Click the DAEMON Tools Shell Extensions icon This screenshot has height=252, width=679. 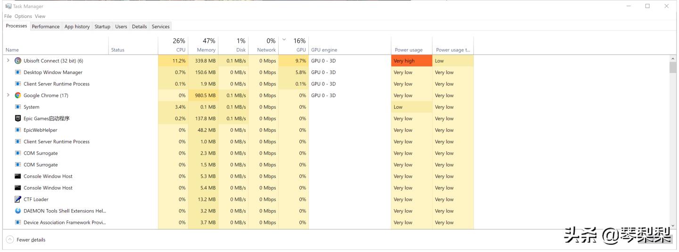coord(18,211)
